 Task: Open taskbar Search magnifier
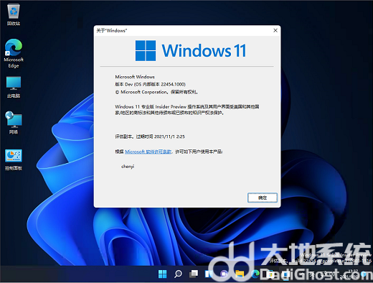click(x=178, y=274)
